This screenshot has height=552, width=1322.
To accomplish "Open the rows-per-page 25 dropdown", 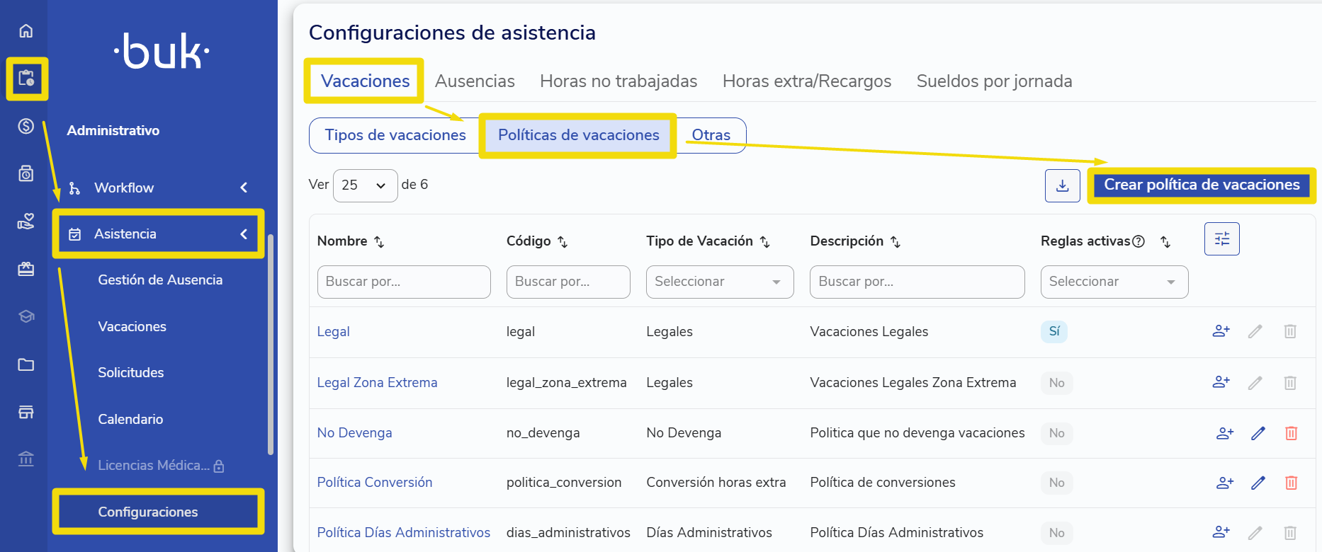I will (365, 185).
